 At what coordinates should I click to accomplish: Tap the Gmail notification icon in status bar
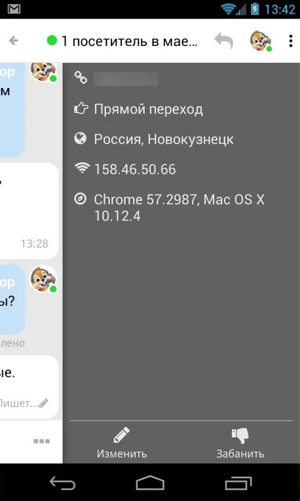(x=14, y=9)
